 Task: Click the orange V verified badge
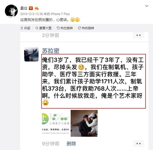click(x=31, y=8)
